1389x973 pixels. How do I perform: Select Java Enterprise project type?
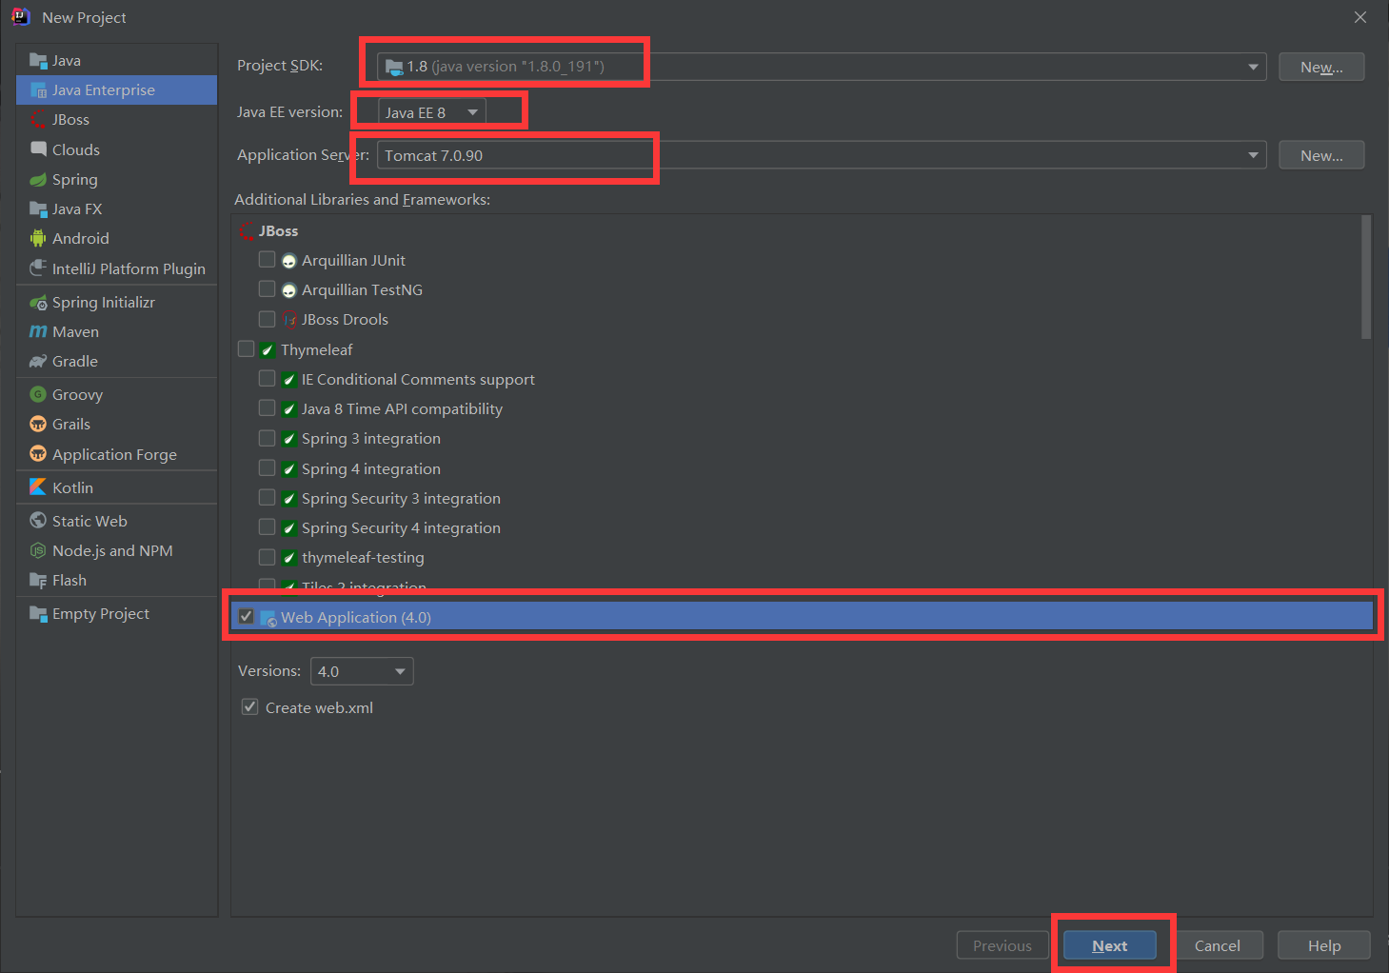[x=117, y=90]
